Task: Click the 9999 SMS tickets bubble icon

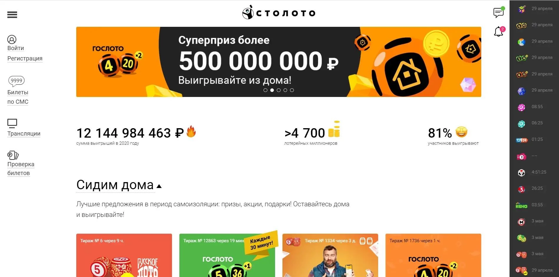Action: (x=16, y=81)
